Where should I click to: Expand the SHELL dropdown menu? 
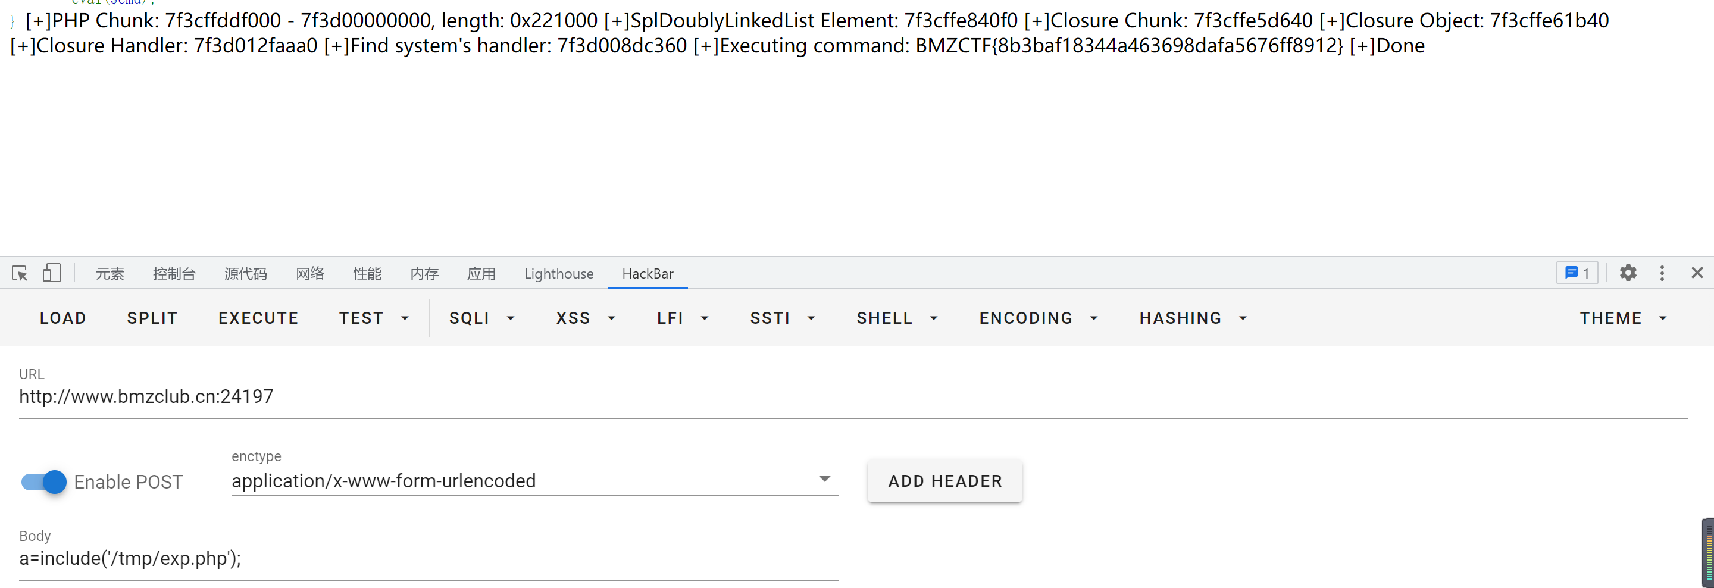pos(897,318)
